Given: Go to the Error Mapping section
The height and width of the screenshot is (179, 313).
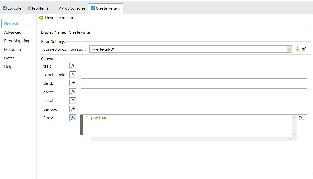Looking at the screenshot, I should (17, 41).
